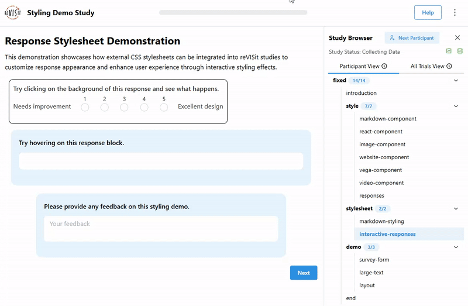Open large-text in the demo group
468x306 pixels.
371,273
